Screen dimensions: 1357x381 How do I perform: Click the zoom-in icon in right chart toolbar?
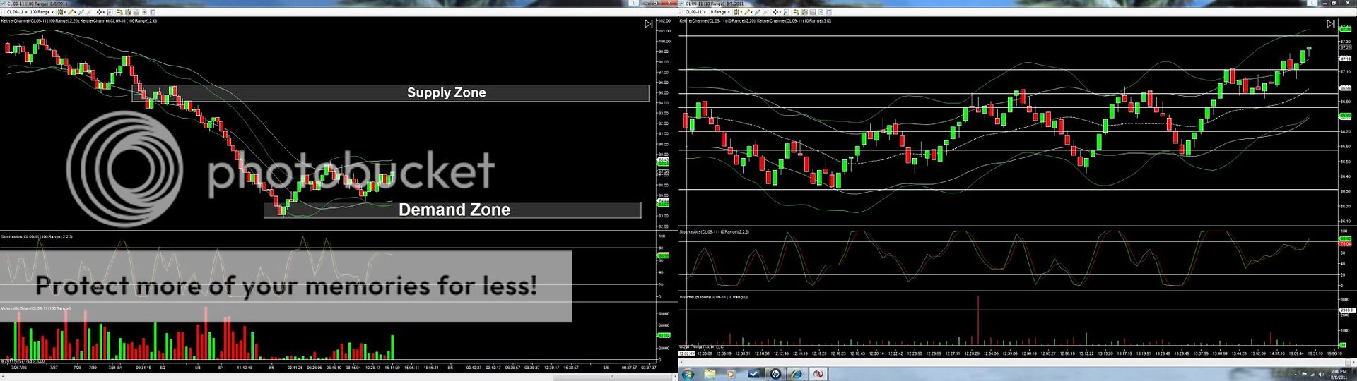tap(758, 12)
